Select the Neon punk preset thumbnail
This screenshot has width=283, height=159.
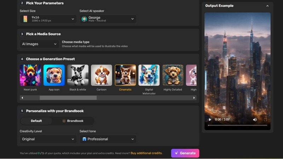30,75
